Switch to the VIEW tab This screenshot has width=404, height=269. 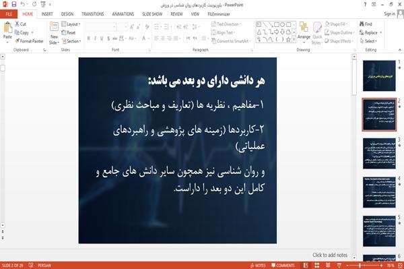[x=195, y=14]
